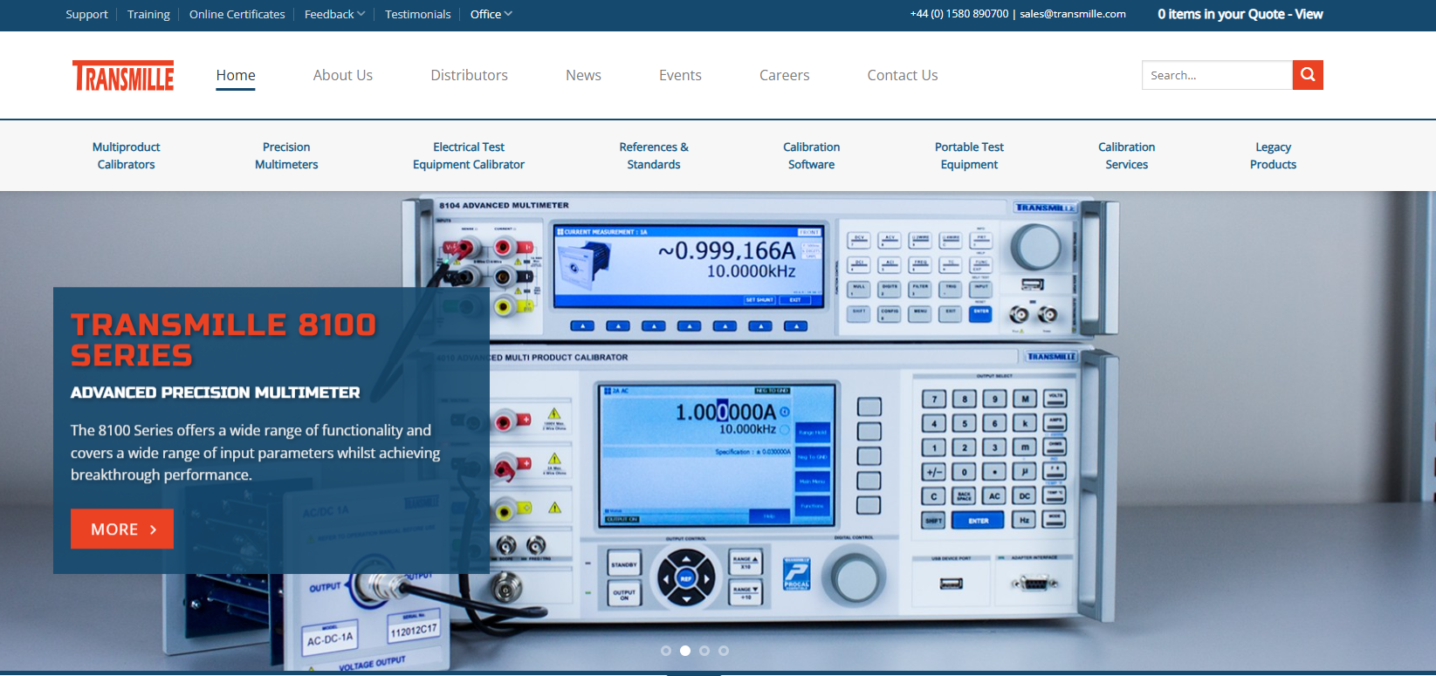Image resolution: width=1436 pixels, height=676 pixels.
Task: Go to the Home menu item
Action: pos(236,75)
